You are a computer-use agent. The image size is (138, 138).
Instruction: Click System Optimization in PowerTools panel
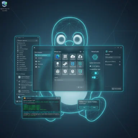coord(95,63)
